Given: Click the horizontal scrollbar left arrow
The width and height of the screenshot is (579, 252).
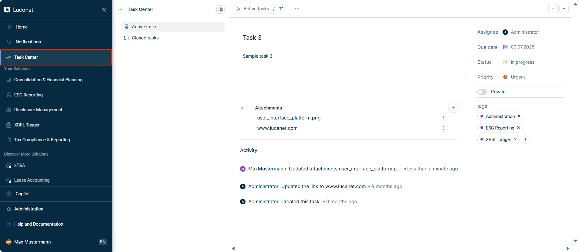Looking at the screenshot, I should pyautogui.click(x=233, y=249).
